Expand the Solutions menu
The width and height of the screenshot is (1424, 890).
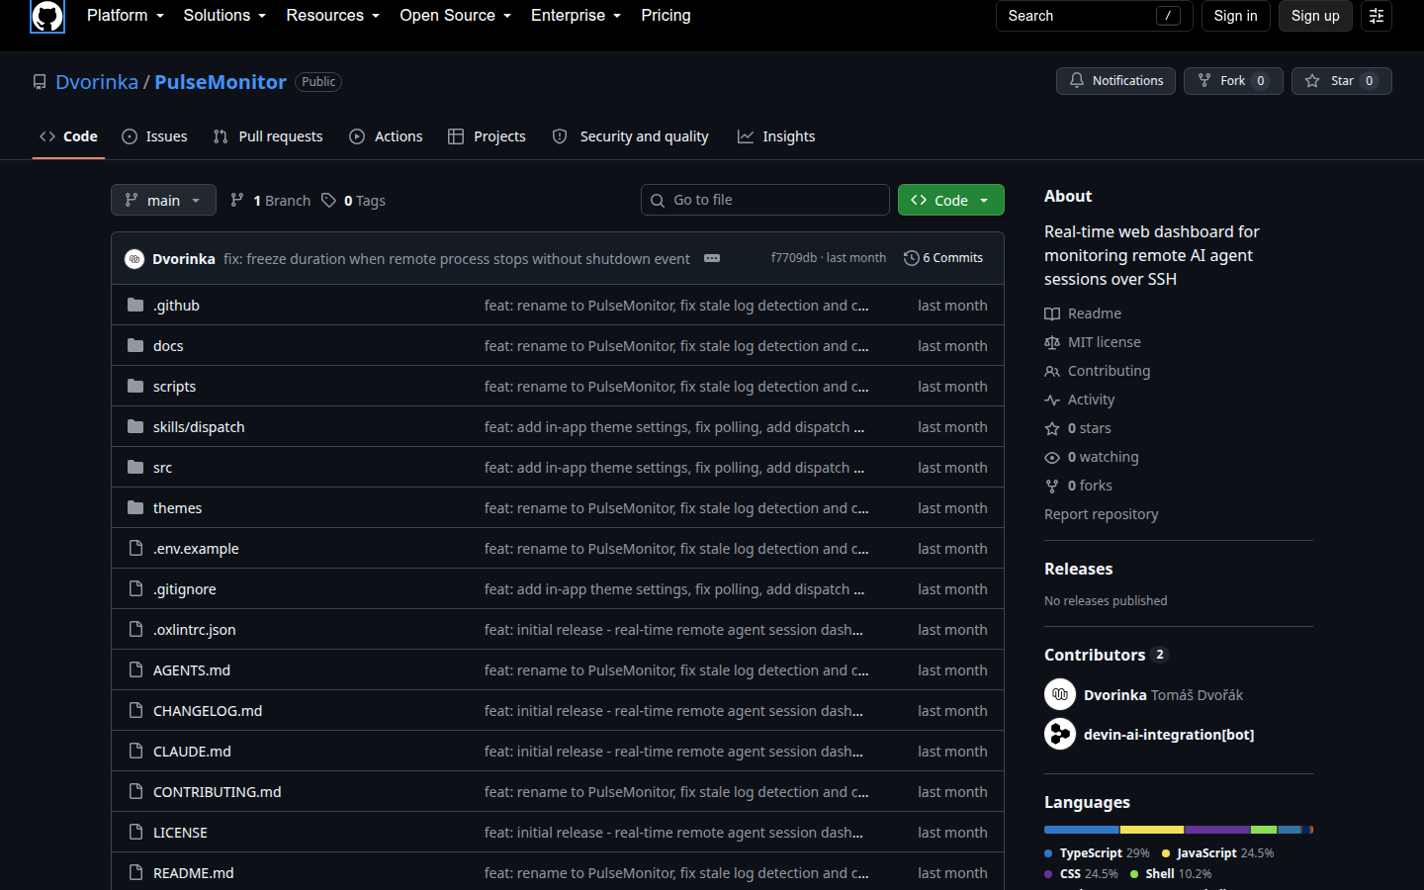pos(224,16)
